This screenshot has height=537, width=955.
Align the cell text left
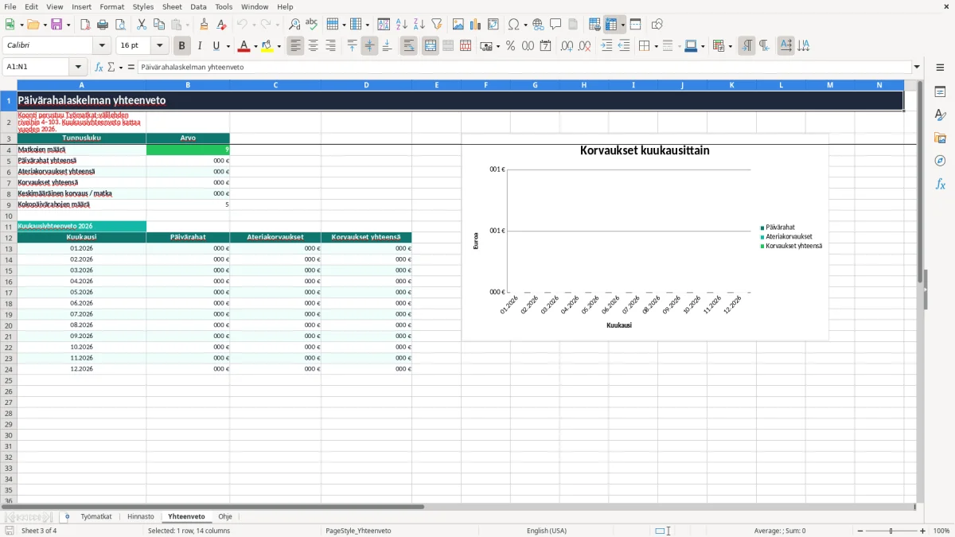295,46
